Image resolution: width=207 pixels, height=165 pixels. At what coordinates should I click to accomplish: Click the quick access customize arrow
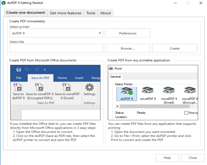point(45,70)
